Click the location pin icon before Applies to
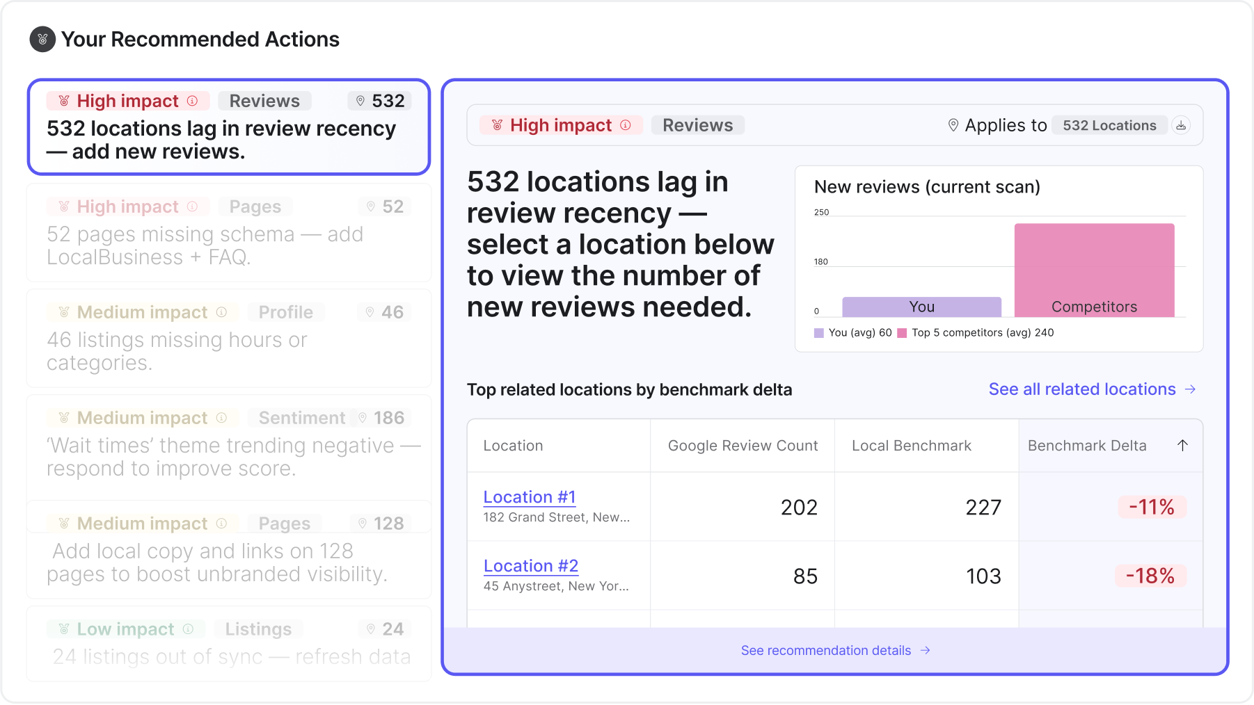The width and height of the screenshot is (1254, 705). click(953, 125)
